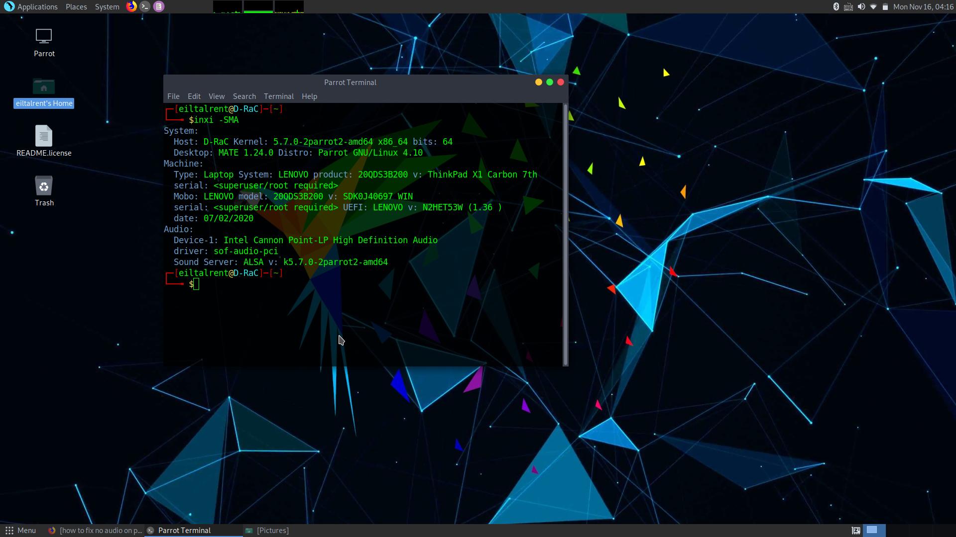The height and width of the screenshot is (537, 956).
Task: Click the kernel version '5.7.0-2parrot2-amd64'
Action: pyautogui.click(x=323, y=142)
